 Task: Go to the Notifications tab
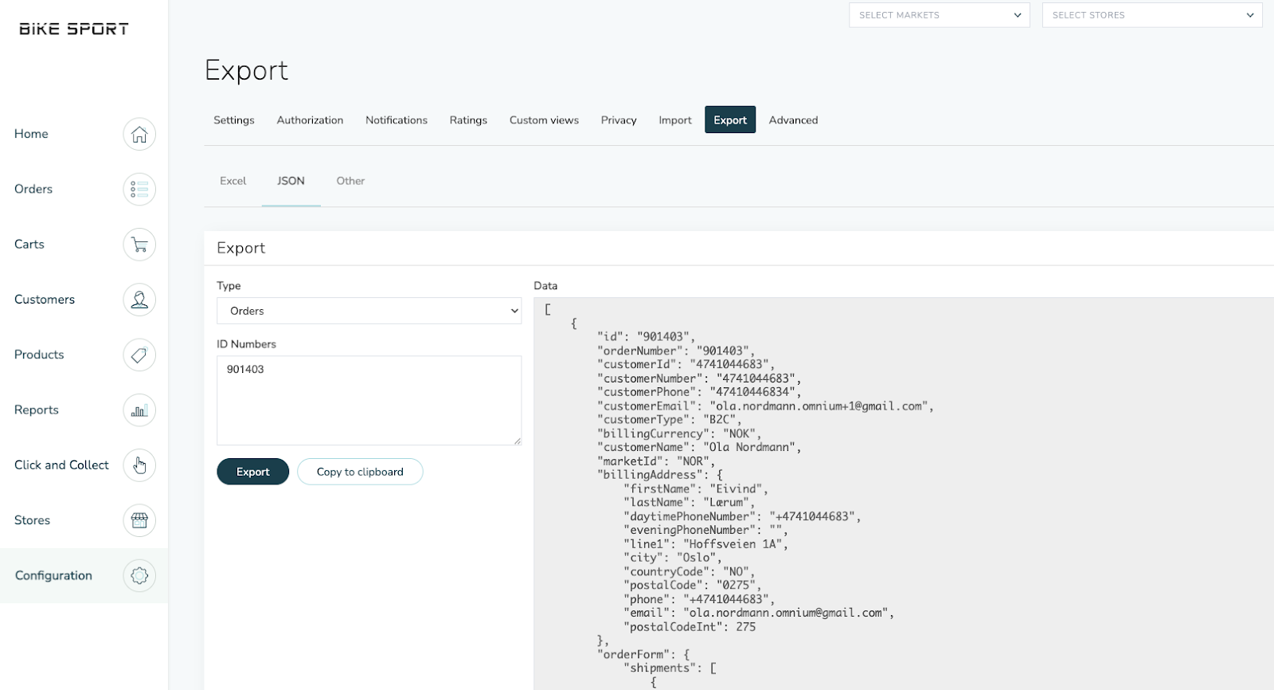point(397,120)
